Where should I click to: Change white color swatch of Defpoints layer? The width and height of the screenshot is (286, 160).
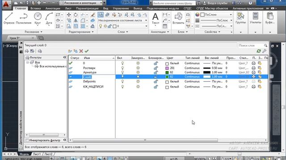point(167,82)
